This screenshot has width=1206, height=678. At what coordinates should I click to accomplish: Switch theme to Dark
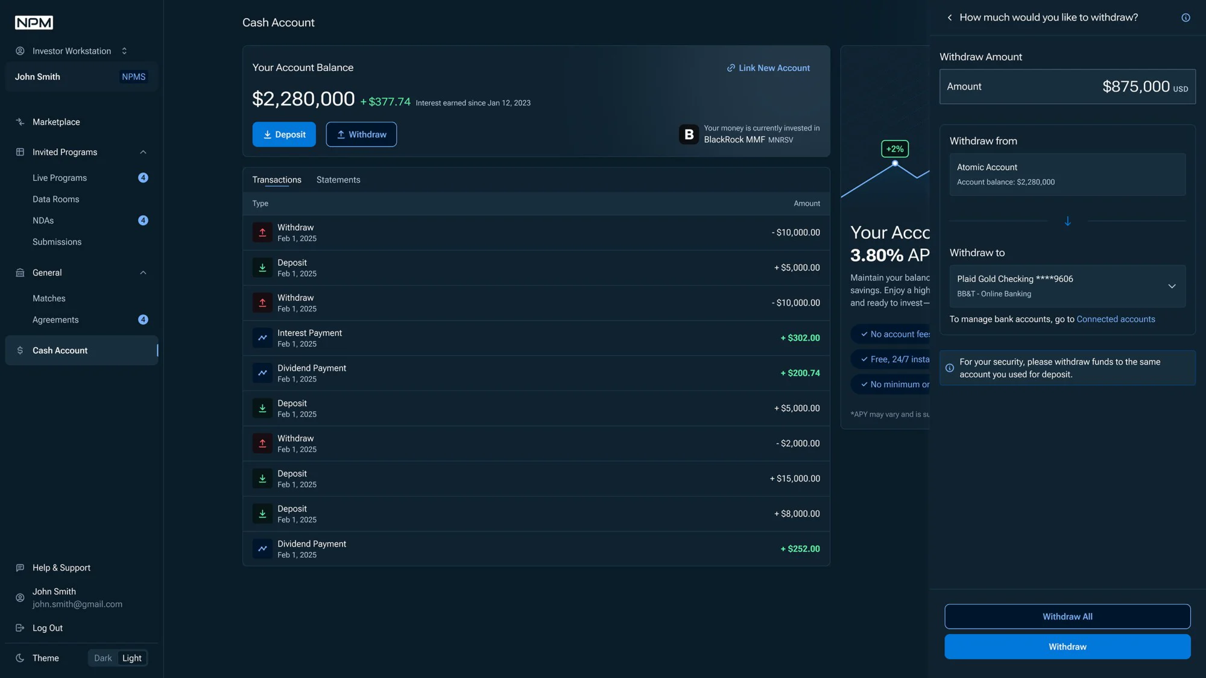point(103,658)
